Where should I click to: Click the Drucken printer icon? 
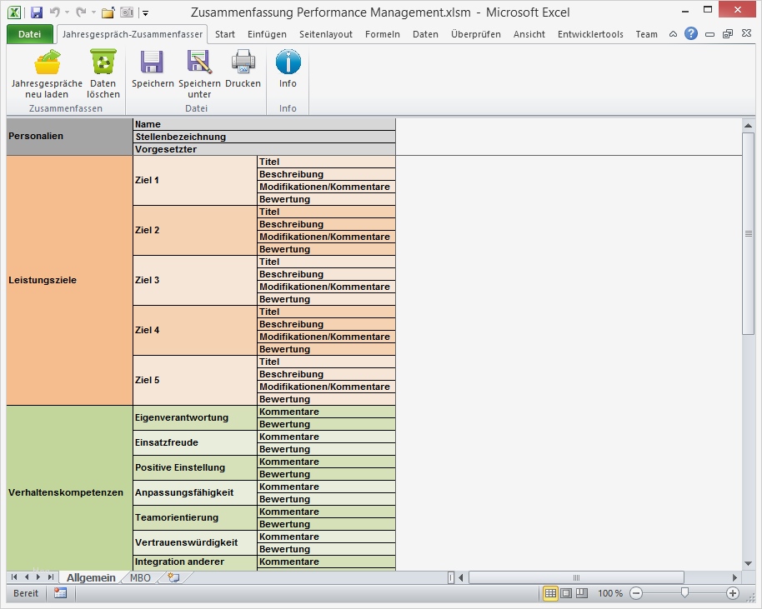[243, 63]
